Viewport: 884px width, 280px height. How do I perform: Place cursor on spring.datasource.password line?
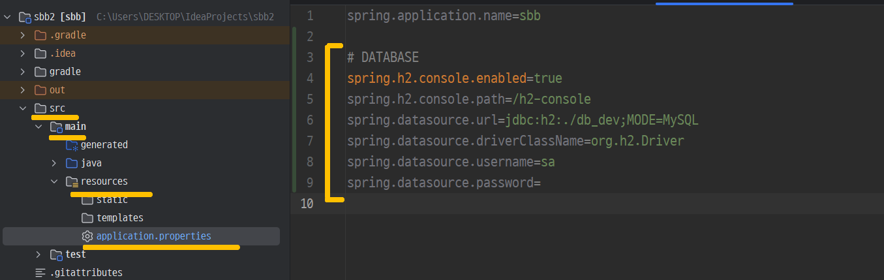tap(444, 183)
